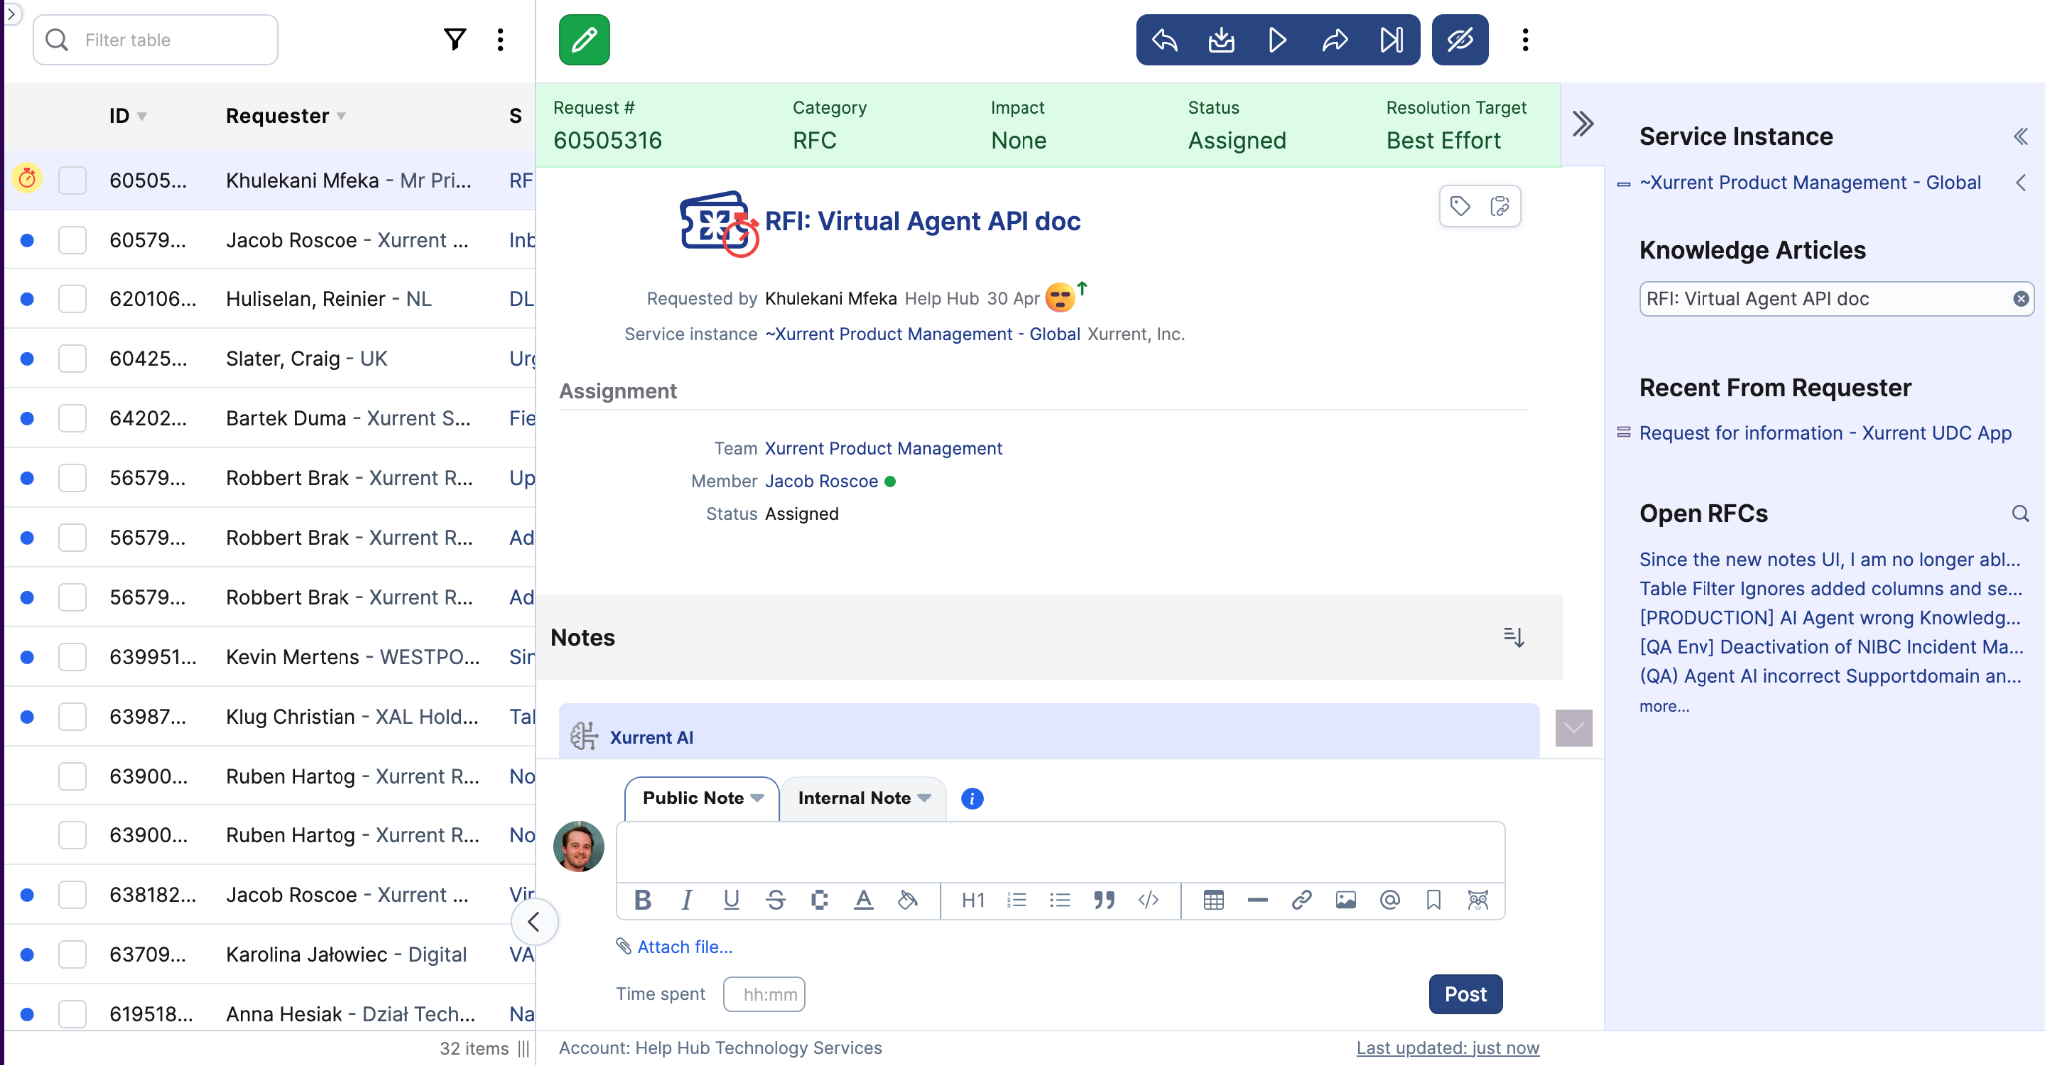The image size is (2045, 1065).
Task: Insert image in note editor
Action: click(x=1346, y=900)
